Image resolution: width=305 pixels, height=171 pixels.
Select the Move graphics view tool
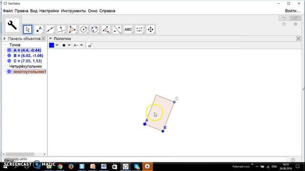coord(151,29)
